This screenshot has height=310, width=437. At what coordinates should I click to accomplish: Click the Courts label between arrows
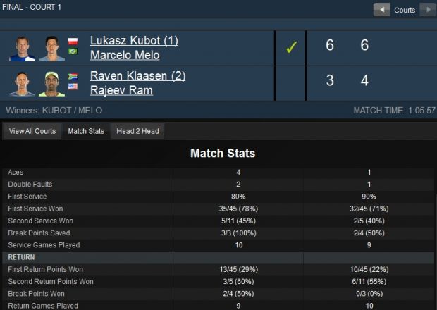(405, 10)
